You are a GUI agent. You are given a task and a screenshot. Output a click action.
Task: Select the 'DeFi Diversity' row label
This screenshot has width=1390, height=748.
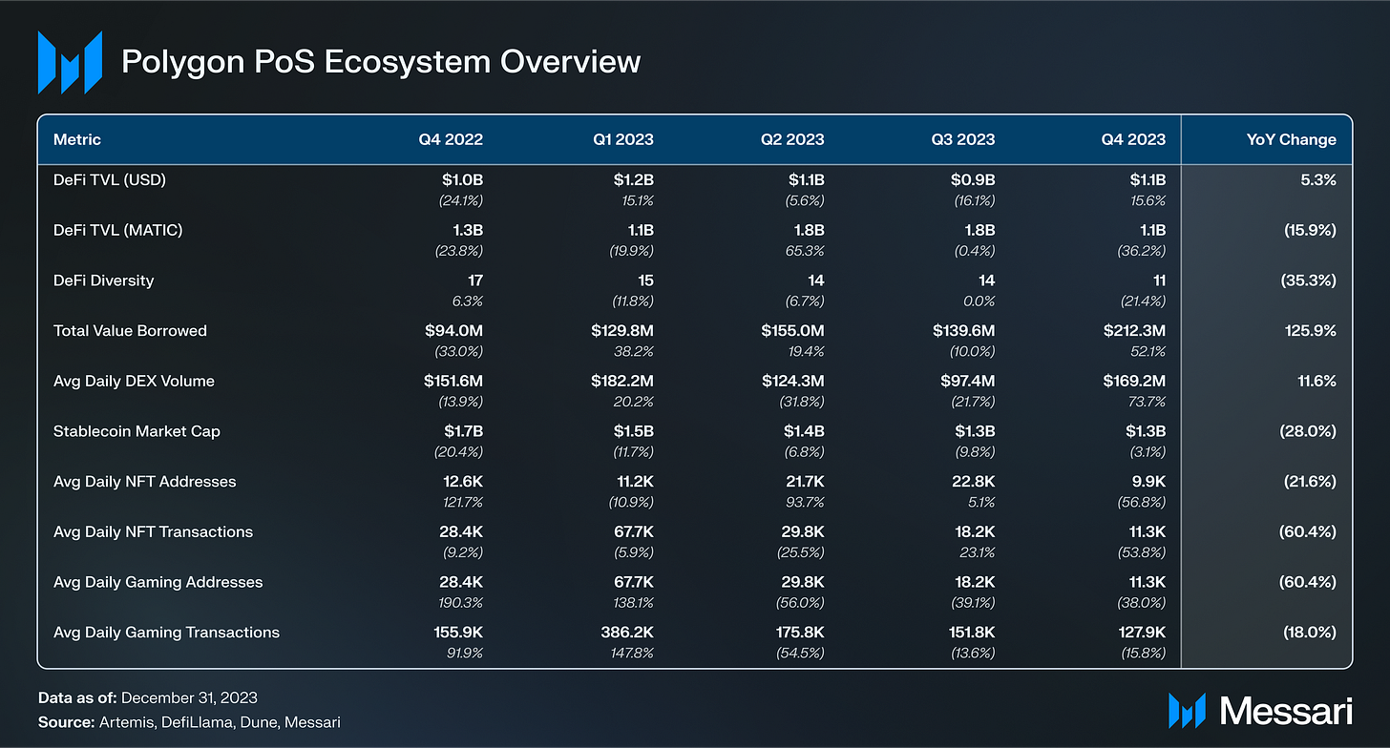[104, 280]
